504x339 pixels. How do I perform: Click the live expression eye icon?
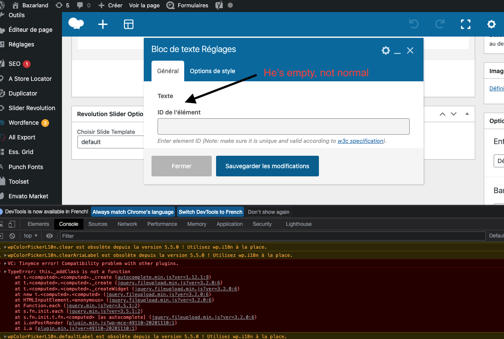coord(49,236)
